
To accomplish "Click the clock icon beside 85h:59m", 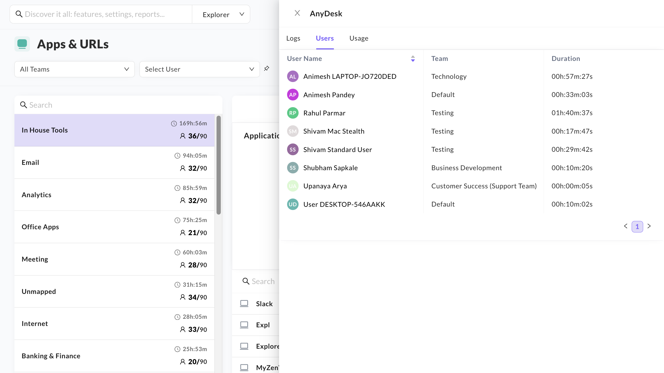I will pyautogui.click(x=177, y=188).
